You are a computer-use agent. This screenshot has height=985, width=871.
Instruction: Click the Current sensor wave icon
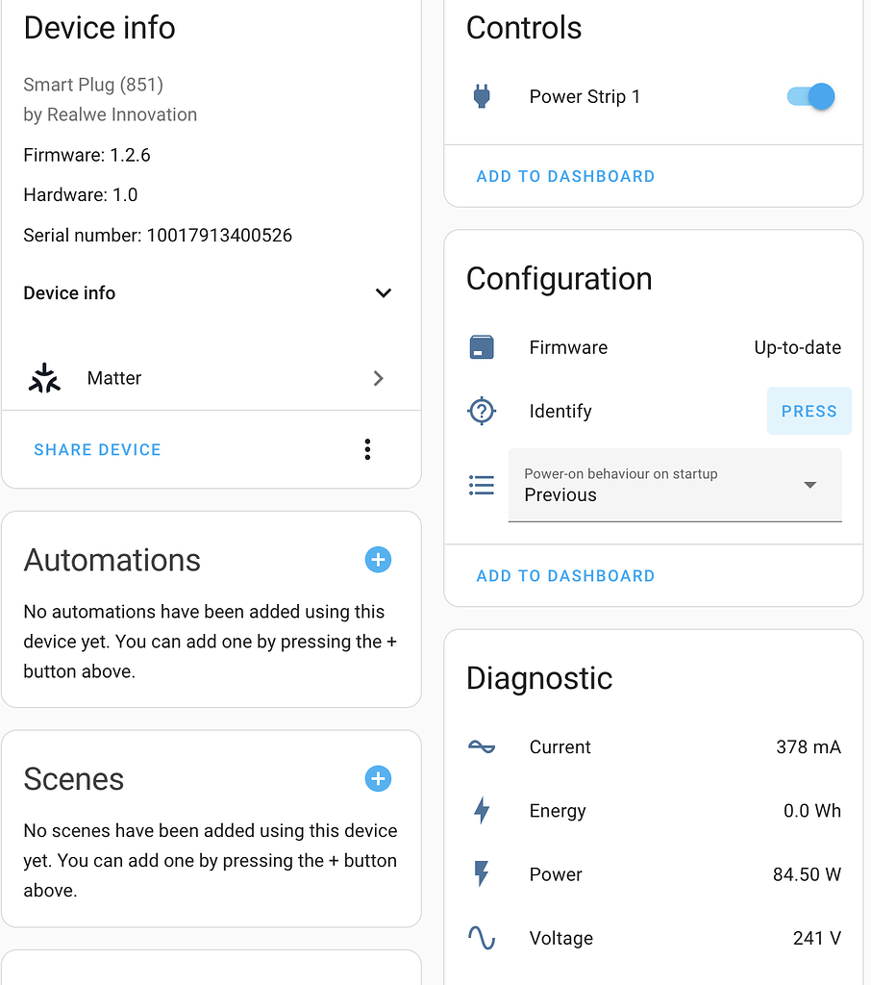[482, 746]
